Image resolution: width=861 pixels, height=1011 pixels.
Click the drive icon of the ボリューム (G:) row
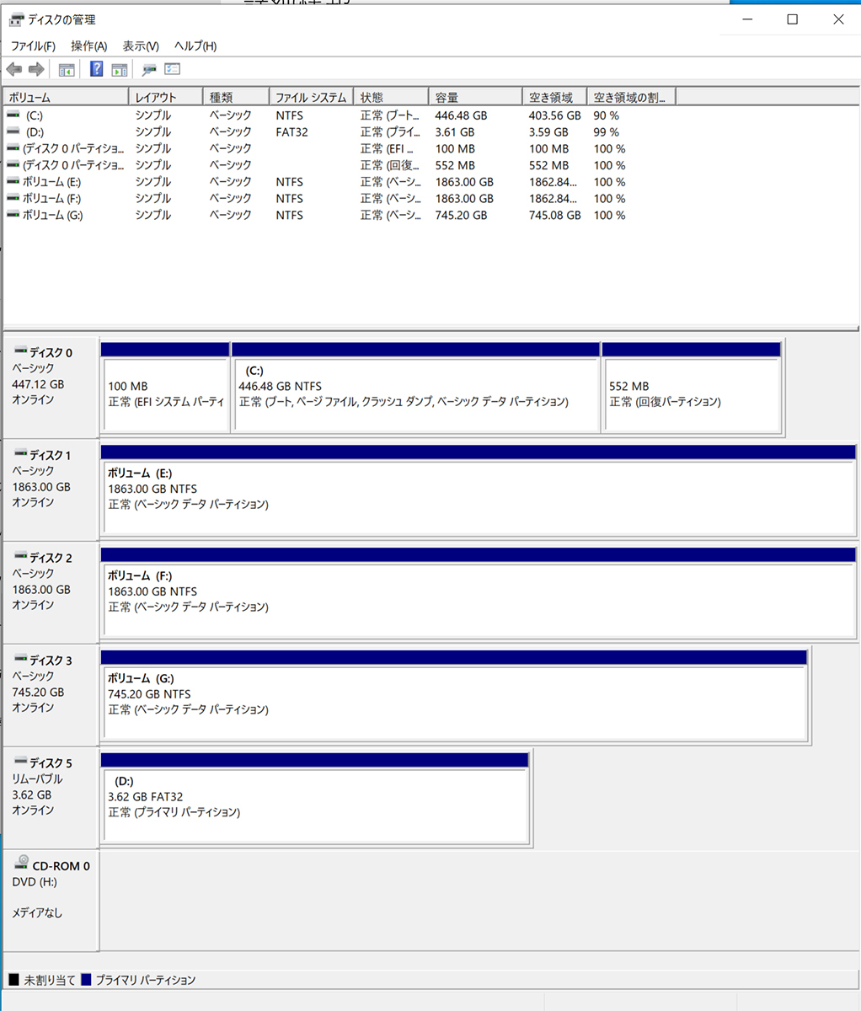pos(13,216)
